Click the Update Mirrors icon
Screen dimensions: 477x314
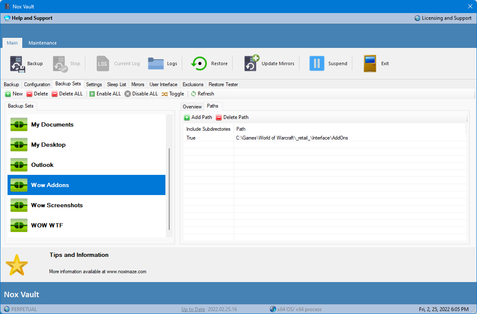pos(251,63)
